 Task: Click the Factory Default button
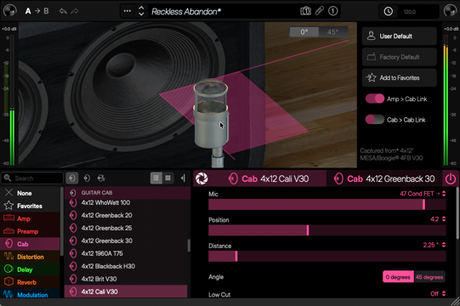[x=400, y=57]
